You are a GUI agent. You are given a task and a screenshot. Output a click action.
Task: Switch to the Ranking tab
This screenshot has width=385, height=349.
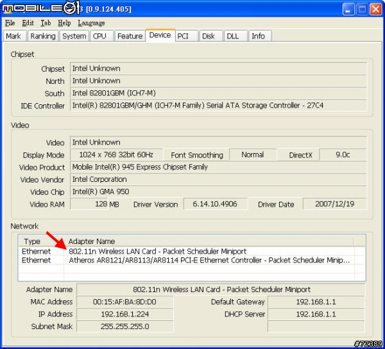pos(43,36)
